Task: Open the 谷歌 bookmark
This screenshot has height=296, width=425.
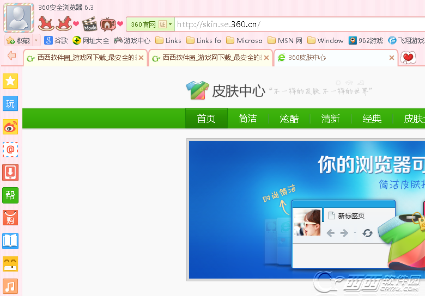Action: (56, 41)
